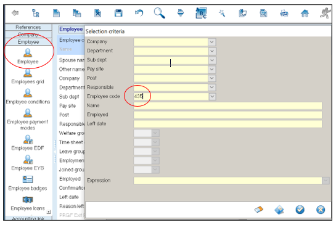
Task: Select the Employee sidebar section header
Action: pyautogui.click(x=28, y=42)
